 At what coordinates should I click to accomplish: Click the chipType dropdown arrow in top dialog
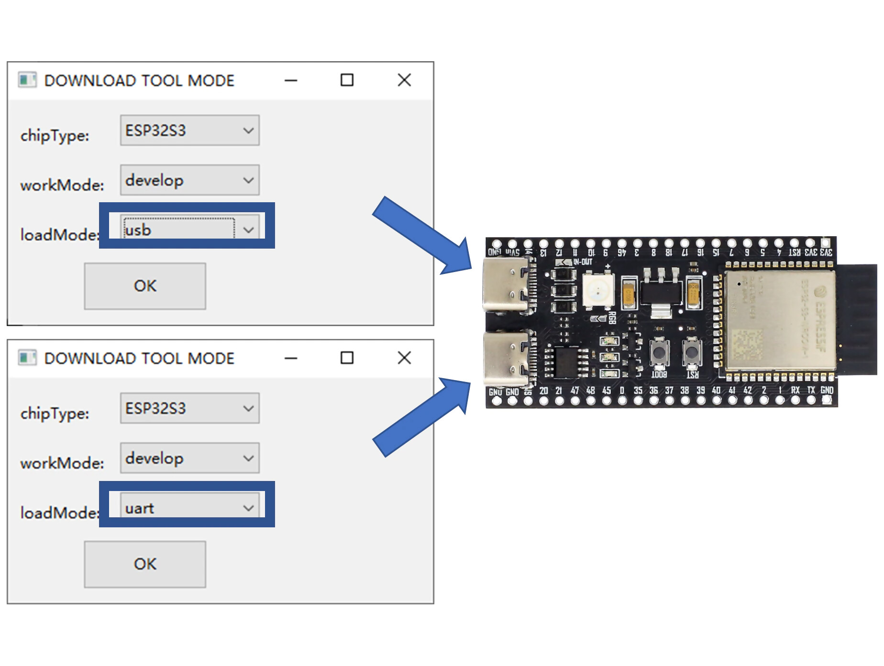coord(249,130)
